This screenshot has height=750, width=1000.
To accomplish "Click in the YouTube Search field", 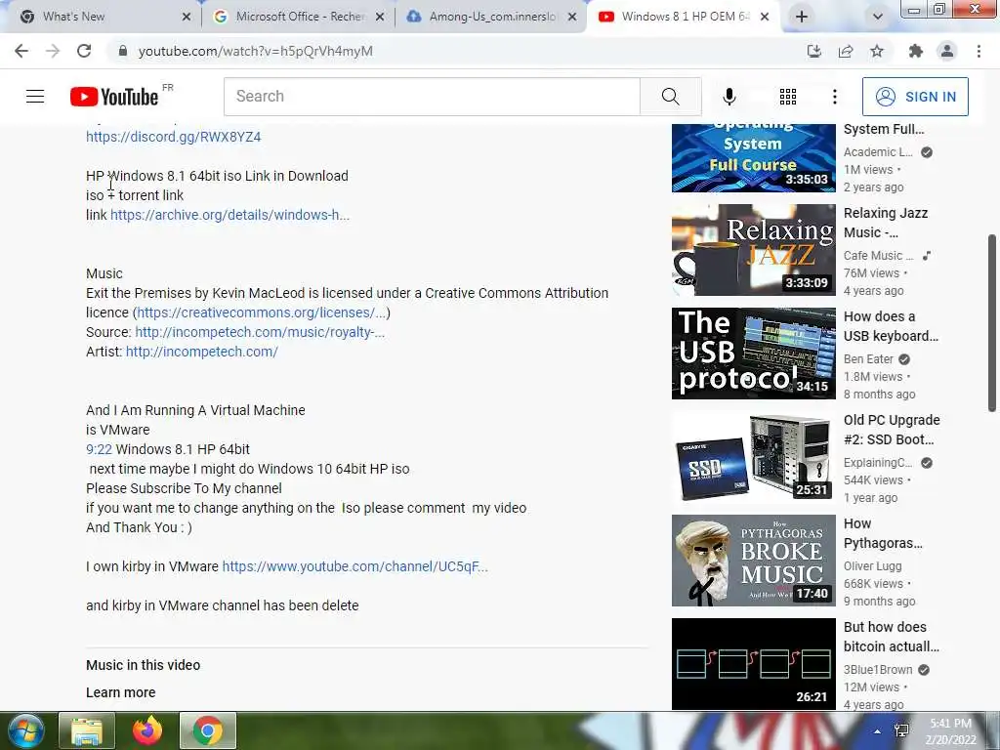I will coord(432,97).
